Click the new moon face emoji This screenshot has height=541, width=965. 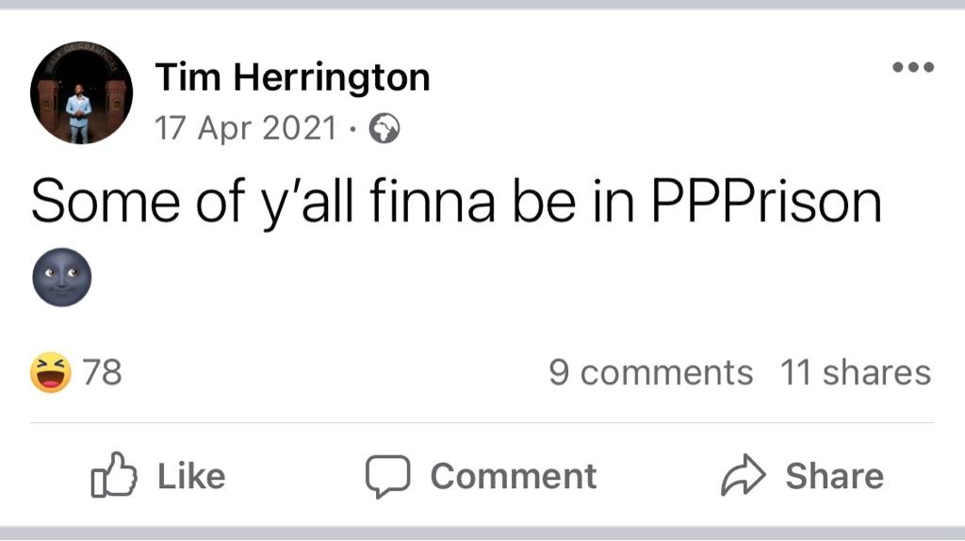pos(62,277)
